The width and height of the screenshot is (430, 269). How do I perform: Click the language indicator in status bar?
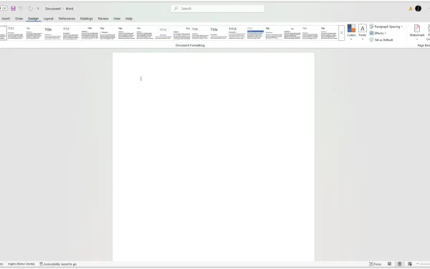point(21,264)
